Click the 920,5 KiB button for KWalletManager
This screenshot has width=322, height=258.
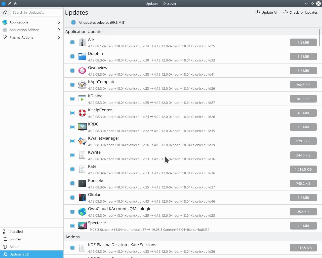(303, 141)
